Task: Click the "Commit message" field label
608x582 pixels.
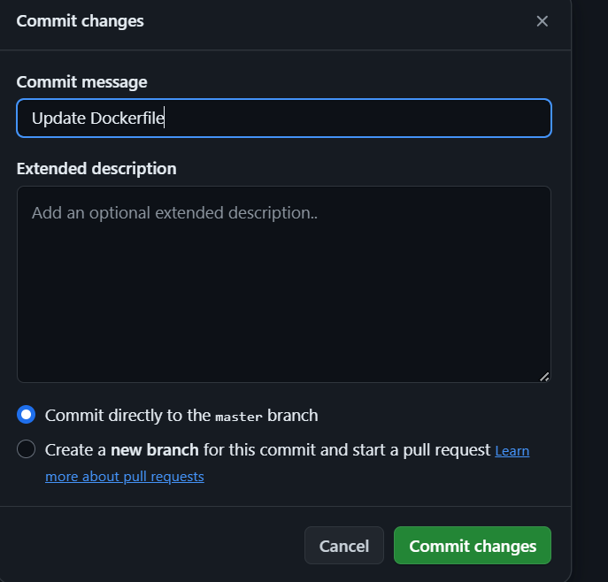Action: point(81,82)
